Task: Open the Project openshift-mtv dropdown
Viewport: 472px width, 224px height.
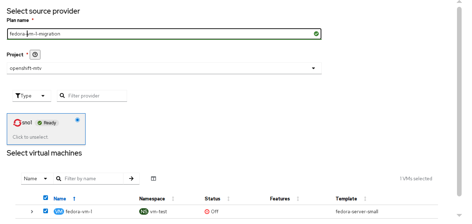Action: pyautogui.click(x=164, y=68)
